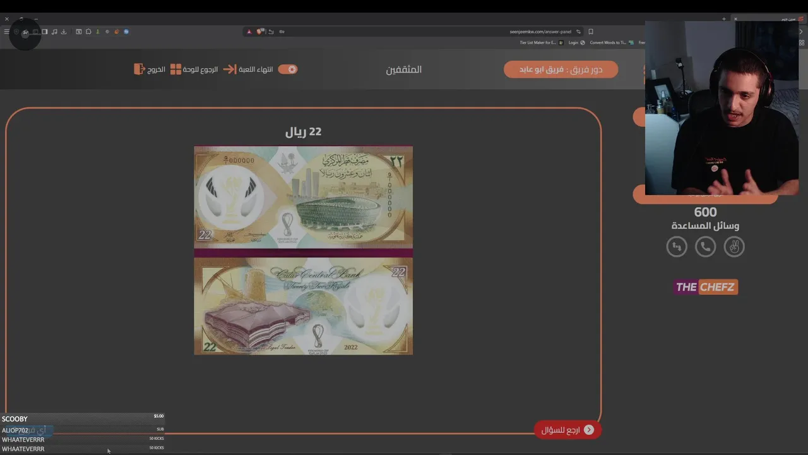Click انتهاء اللعبة end game
The height and width of the screenshot is (455, 808).
(256, 69)
